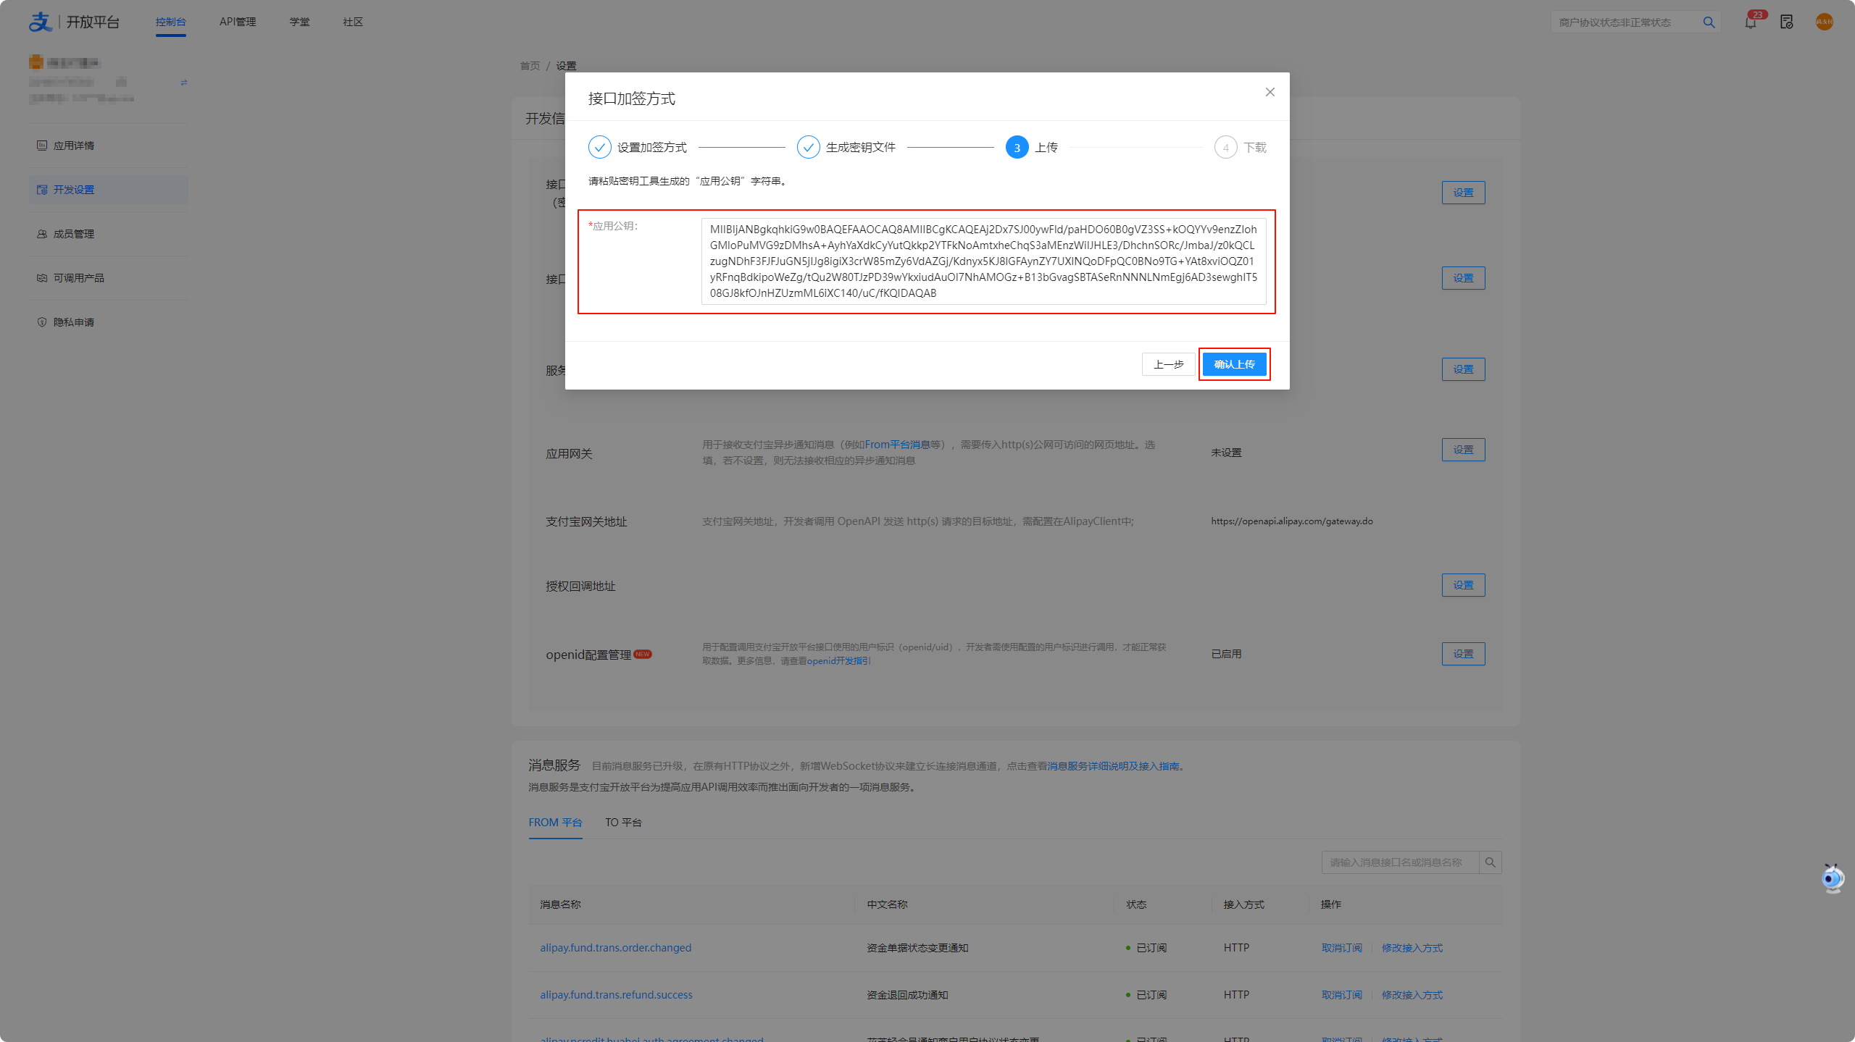Image resolution: width=1855 pixels, height=1042 pixels.
Task: Select 成员管理 sidebar item
Action: (74, 234)
